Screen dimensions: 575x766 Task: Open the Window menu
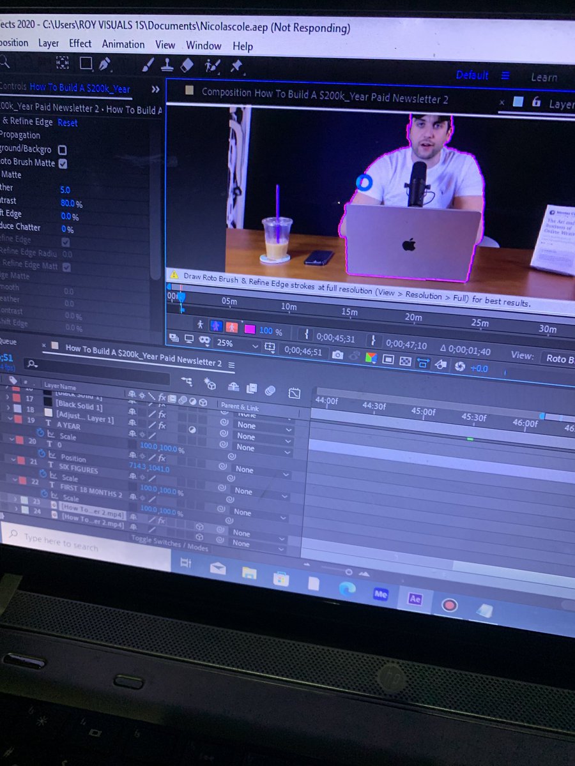click(x=204, y=45)
